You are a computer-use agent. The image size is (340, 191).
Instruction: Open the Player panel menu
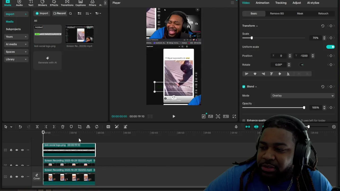(x=232, y=3)
